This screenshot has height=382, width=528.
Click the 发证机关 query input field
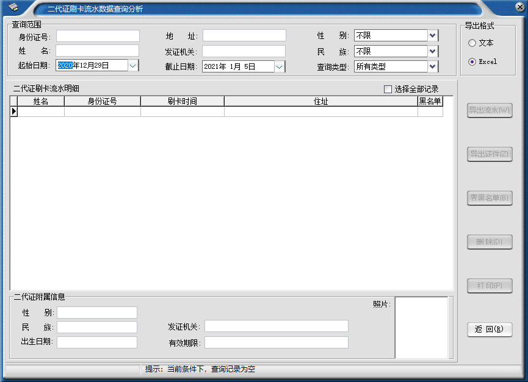coord(244,51)
